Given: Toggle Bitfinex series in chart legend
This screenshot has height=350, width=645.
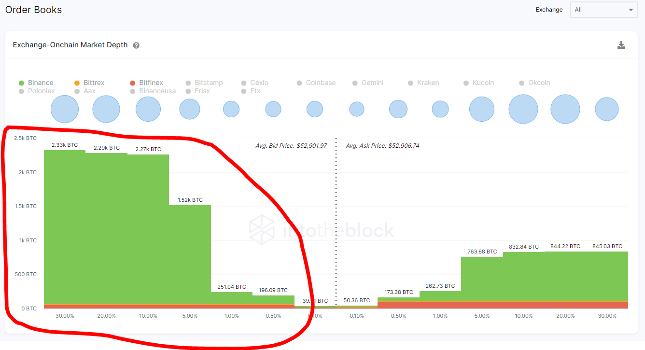Looking at the screenshot, I should (146, 83).
